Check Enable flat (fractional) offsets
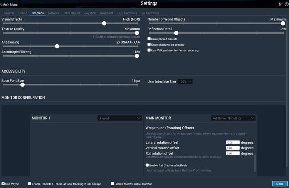Screen dimensions: 289x188 tap(147, 165)
